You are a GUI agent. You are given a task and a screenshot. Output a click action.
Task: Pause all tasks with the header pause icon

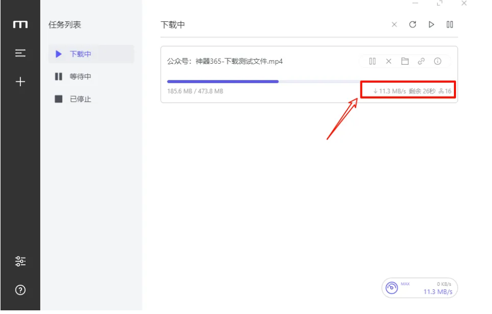450,25
